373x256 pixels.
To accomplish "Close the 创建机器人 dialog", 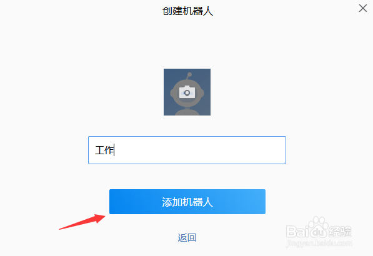I will 363,8.
